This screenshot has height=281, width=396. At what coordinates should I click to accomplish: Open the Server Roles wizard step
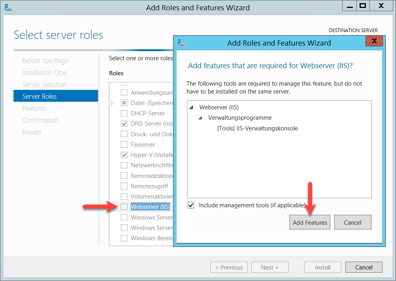click(40, 96)
